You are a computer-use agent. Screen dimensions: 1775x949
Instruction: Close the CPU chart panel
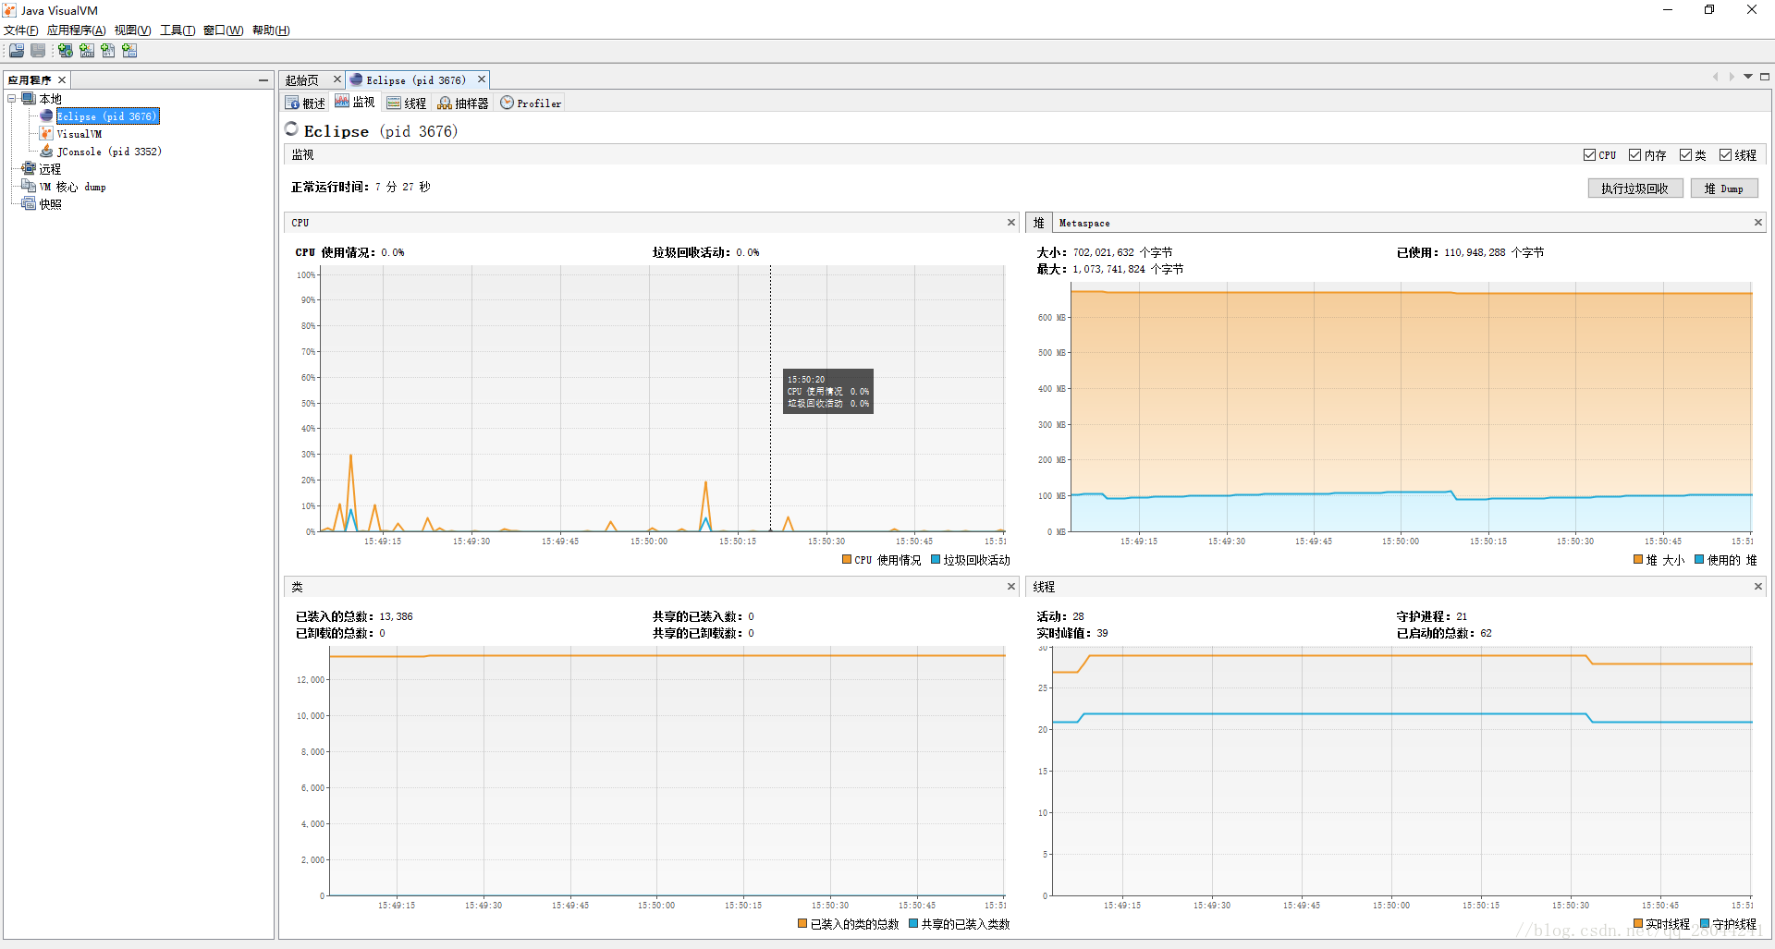pyautogui.click(x=1011, y=223)
